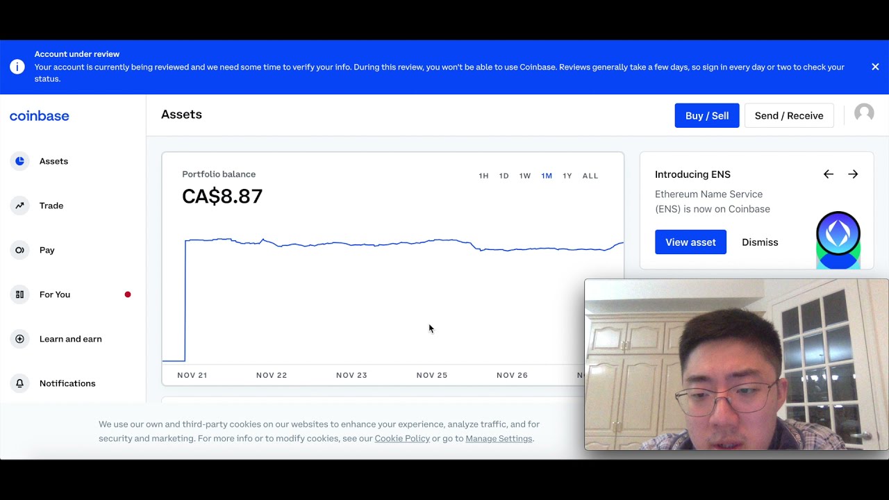Select the 1W chart range
The width and height of the screenshot is (889, 500).
(525, 176)
